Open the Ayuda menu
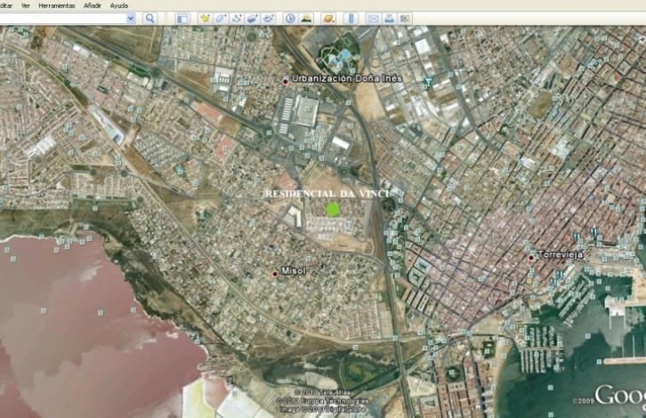646x418 pixels. click(x=118, y=5)
